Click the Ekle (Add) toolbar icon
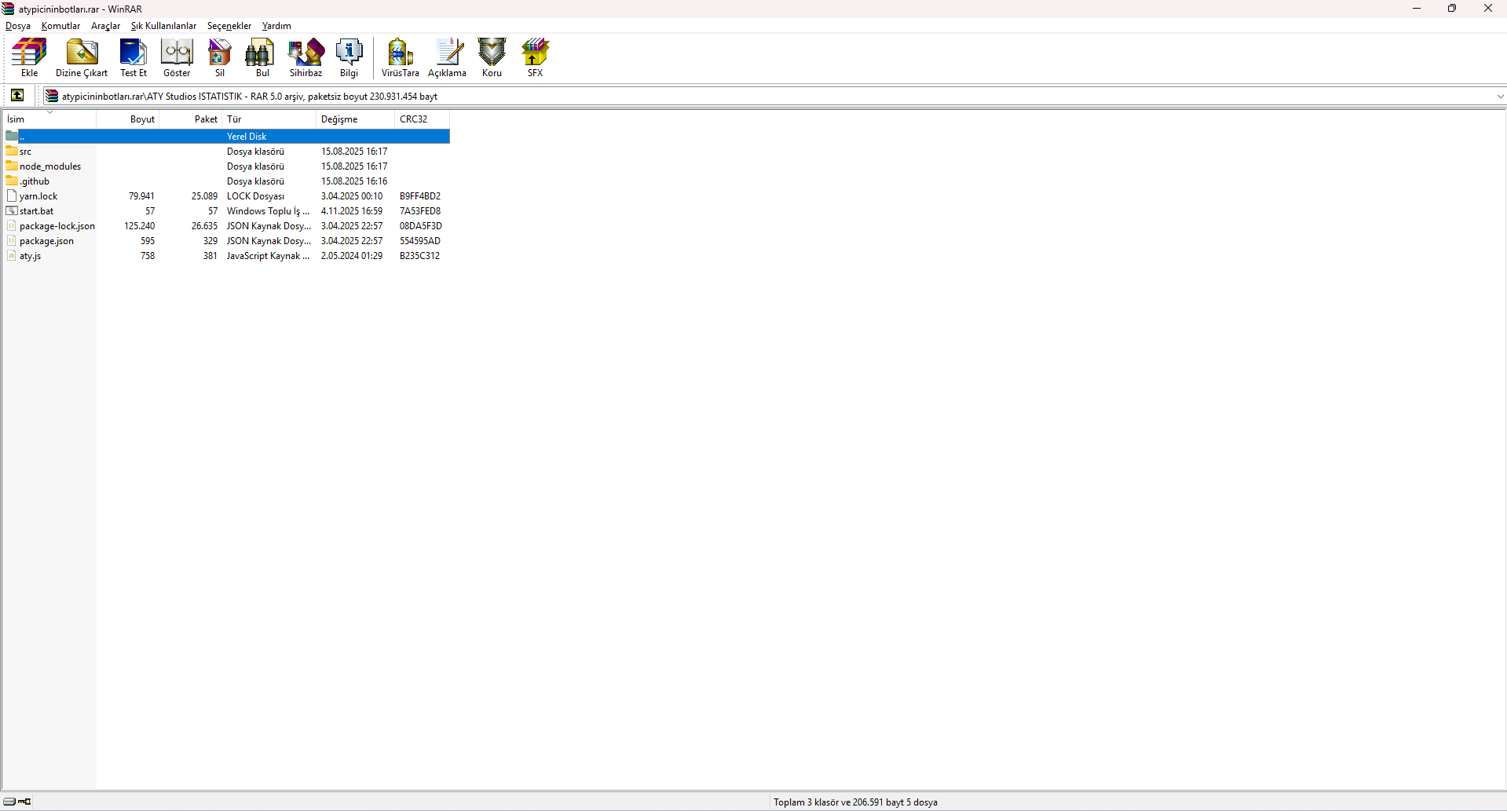The width and height of the screenshot is (1507, 811). click(x=29, y=57)
